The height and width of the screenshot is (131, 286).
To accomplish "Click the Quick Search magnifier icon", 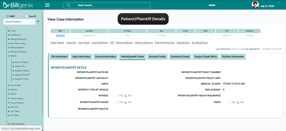I will 68,5.
